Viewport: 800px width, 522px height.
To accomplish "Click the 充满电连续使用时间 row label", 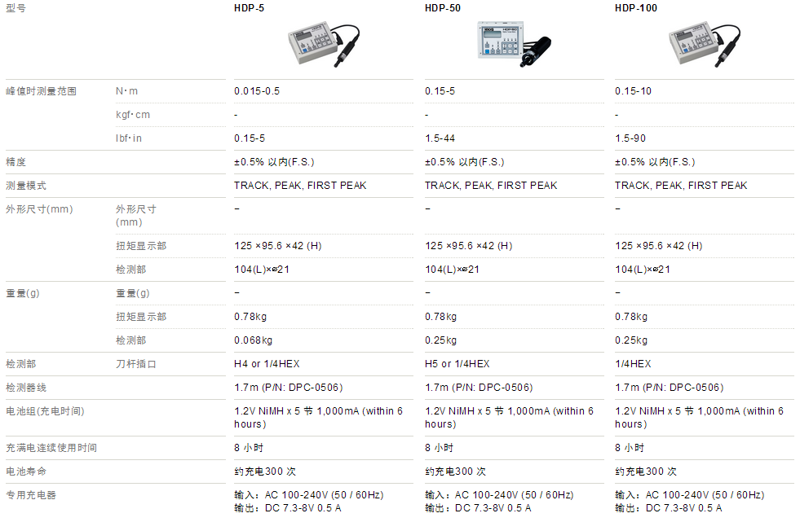I will (x=51, y=448).
